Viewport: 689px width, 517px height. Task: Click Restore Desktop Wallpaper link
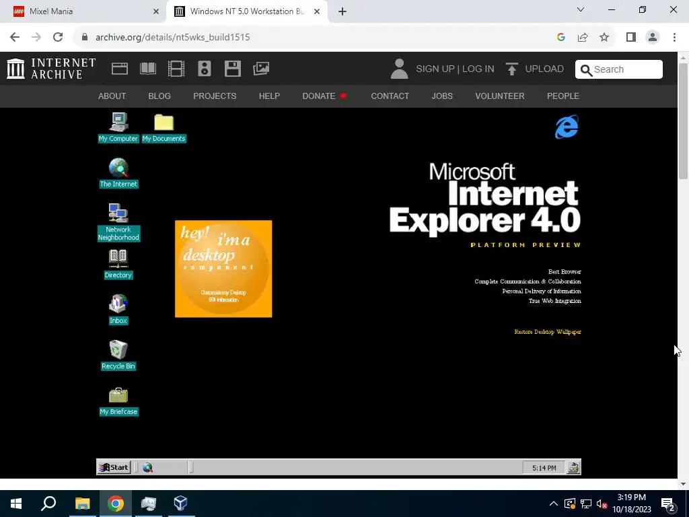tap(548, 332)
